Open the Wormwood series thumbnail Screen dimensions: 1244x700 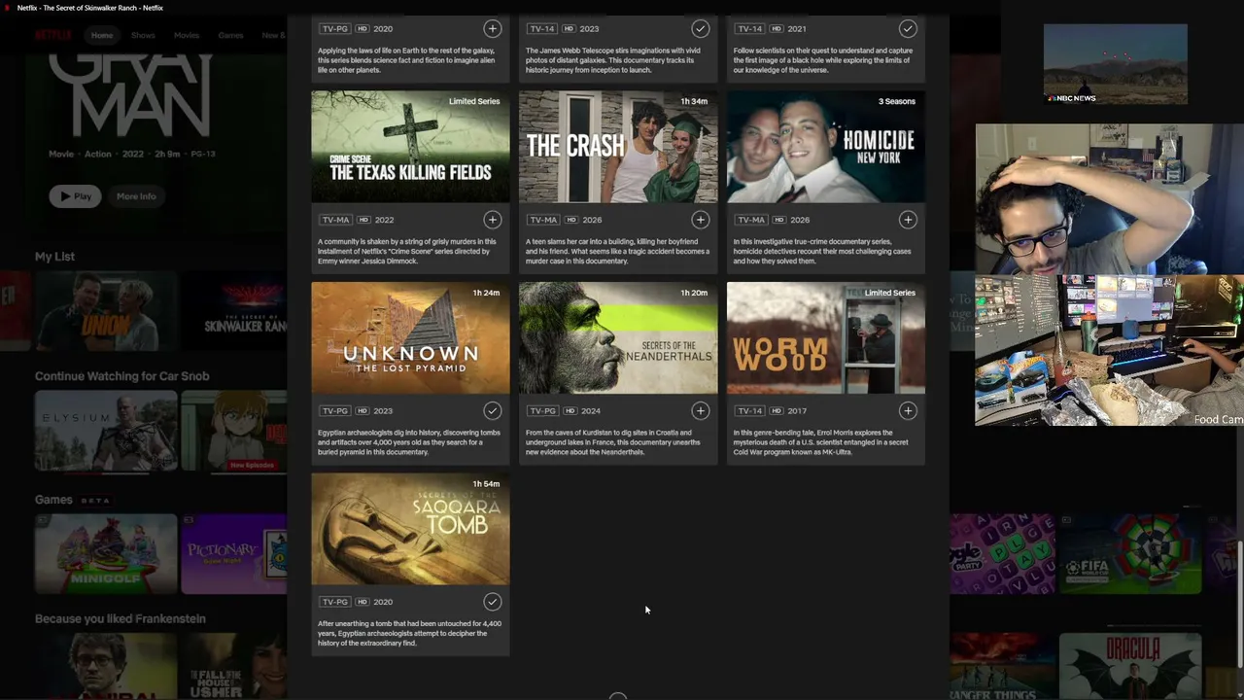coord(826,338)
